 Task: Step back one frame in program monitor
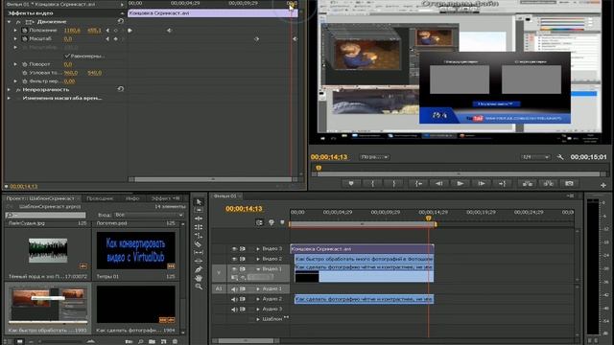pyautogui.click(x=439, y=183)
